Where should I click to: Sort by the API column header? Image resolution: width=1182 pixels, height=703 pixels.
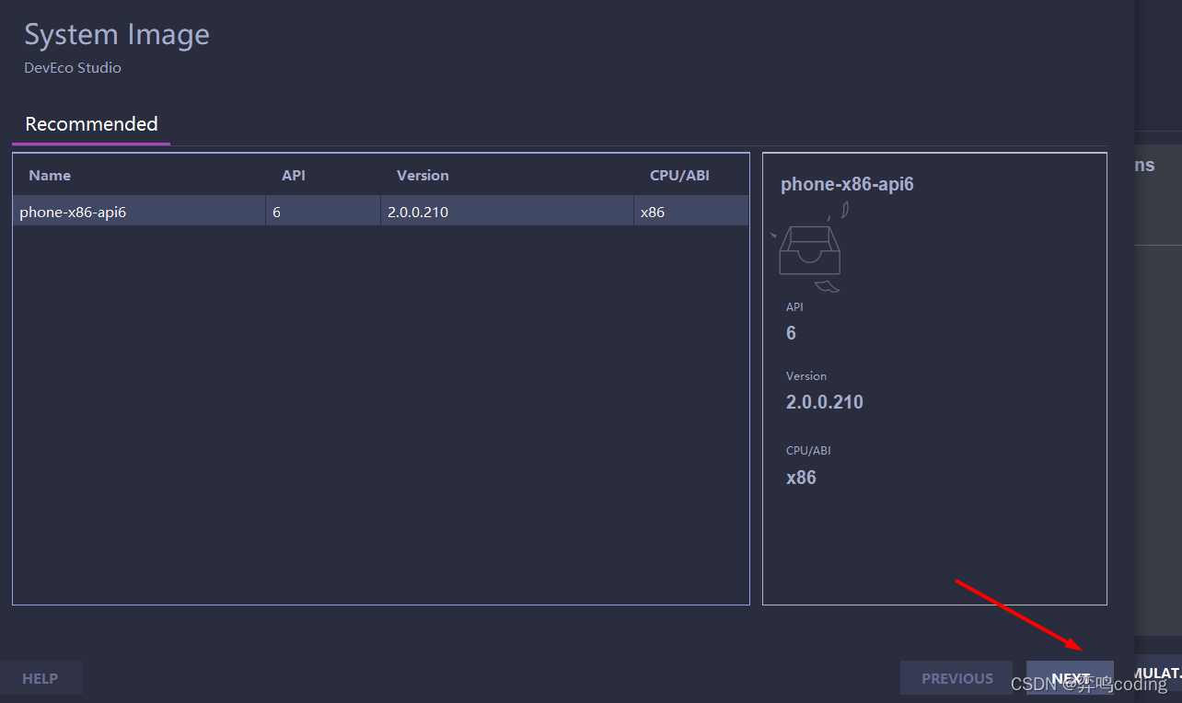pyautogui.click(x=294, y=176)
